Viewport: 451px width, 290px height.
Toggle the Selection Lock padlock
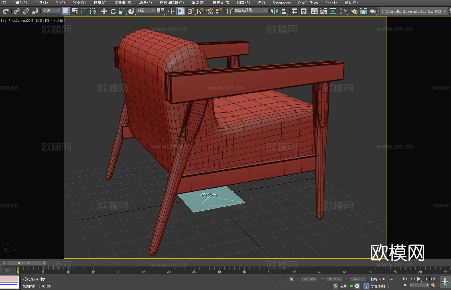point(285,279)
